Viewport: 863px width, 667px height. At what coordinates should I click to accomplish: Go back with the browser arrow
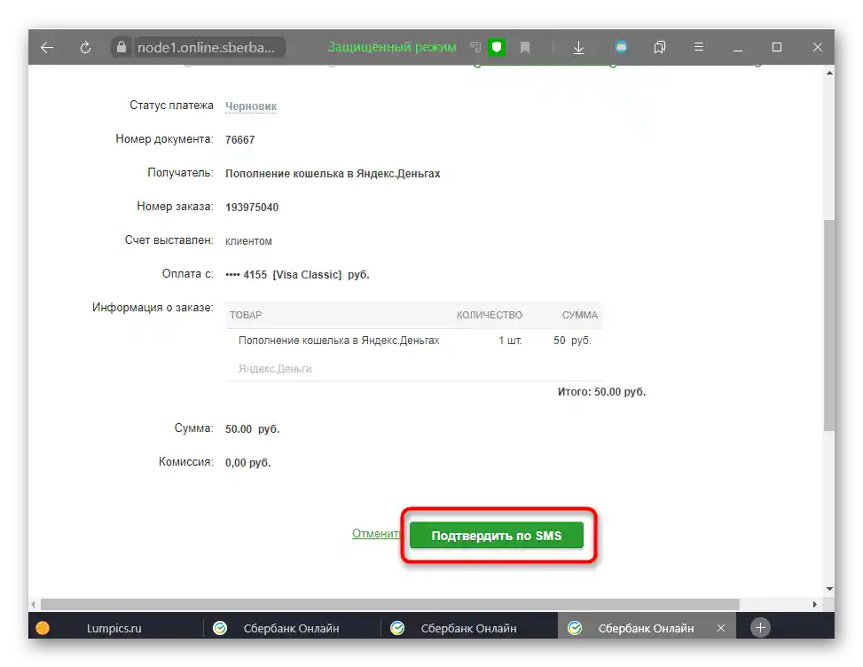point(47,47)
